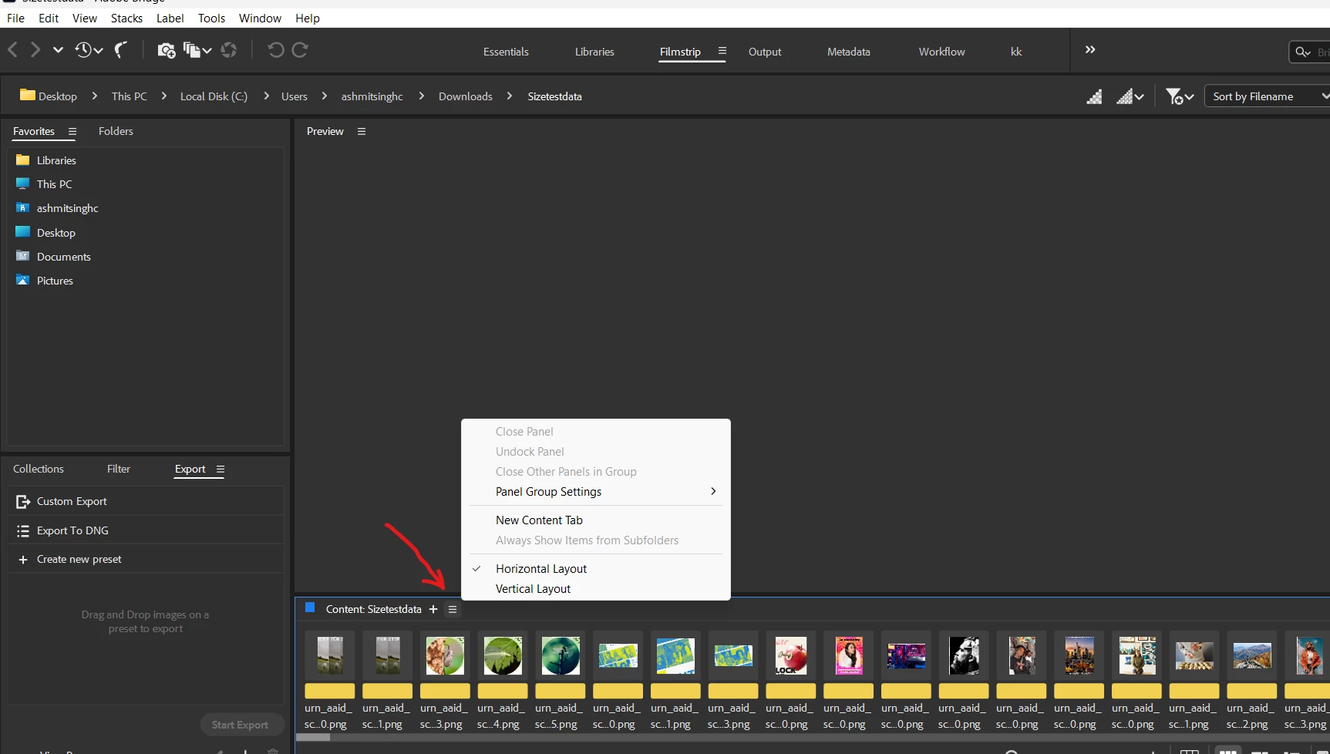The height and width of the screenshot is (754, 1330).
Task: Click Get Photos from Camera icon
Action: [167, 51]
